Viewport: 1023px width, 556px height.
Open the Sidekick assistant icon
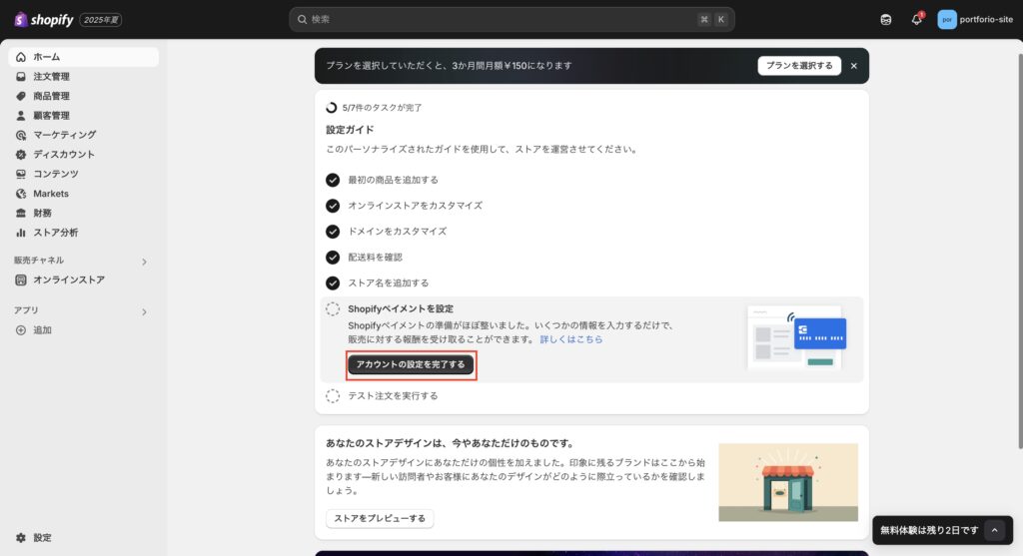tap(885, 19)
